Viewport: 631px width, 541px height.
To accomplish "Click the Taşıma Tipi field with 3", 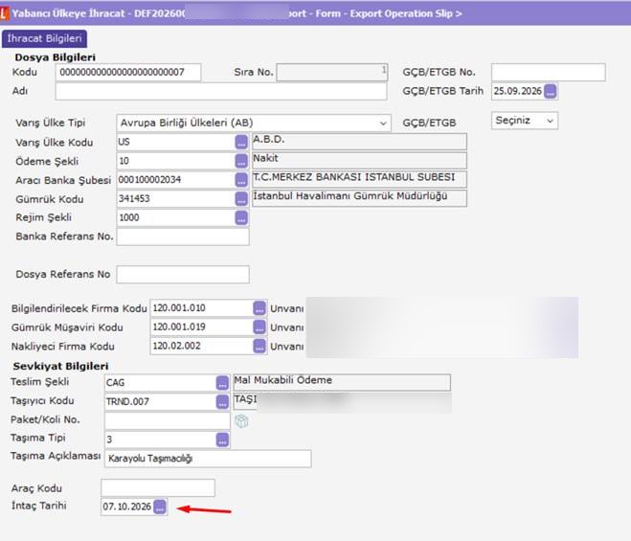I will tap(161, 440).
